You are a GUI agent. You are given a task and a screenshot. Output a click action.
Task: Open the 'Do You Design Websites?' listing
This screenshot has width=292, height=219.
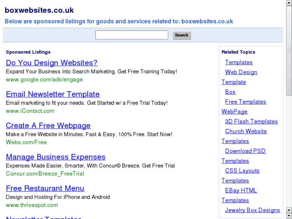click(51, 63)
